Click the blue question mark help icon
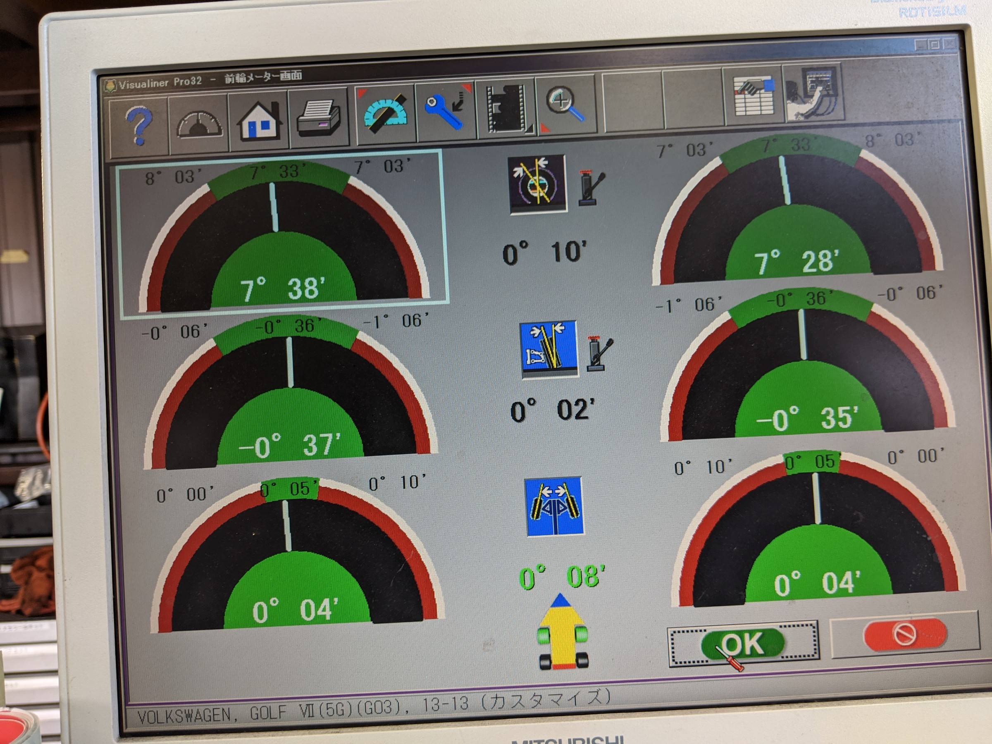This screenshot has height=744, width=992. pos(138,125)
